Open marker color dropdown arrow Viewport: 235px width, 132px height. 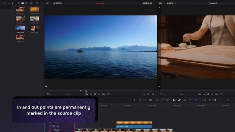tap(199, 100)
